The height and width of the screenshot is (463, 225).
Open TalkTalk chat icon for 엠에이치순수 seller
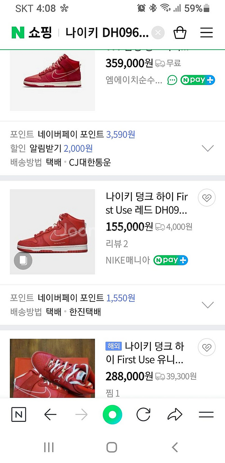[x=172, y=80]
